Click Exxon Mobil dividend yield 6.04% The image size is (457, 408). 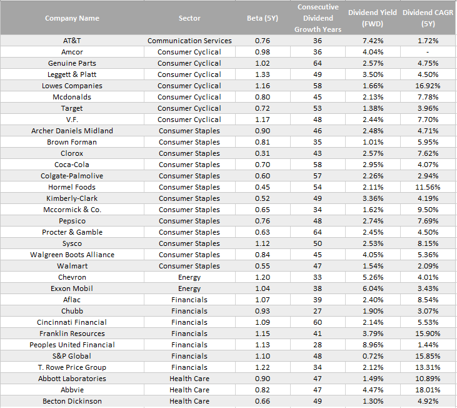pos(373,288)
